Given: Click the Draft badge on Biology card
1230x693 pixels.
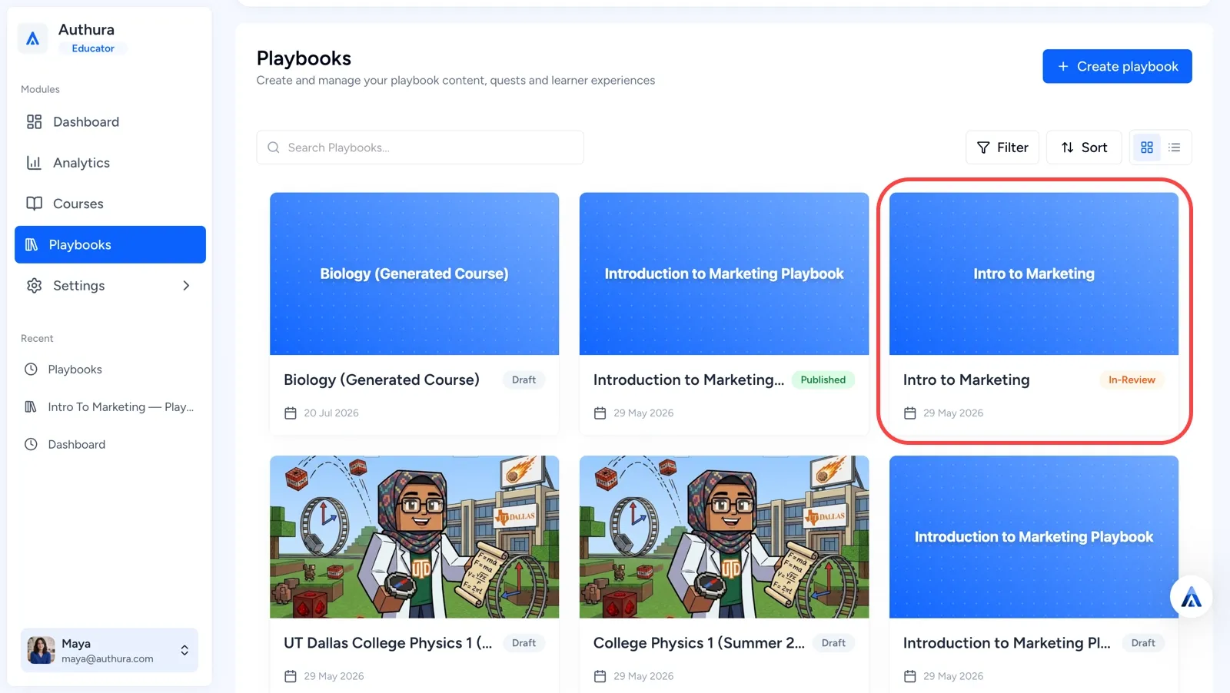Looking at the screenshot, I should [524, 380].
